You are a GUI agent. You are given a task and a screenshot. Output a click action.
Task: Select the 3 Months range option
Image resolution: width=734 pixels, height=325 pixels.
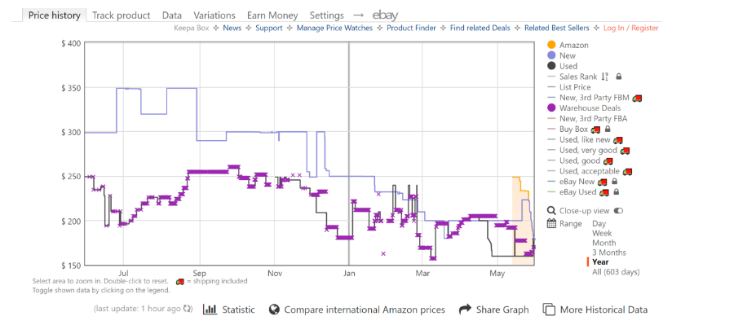point(608,253)
